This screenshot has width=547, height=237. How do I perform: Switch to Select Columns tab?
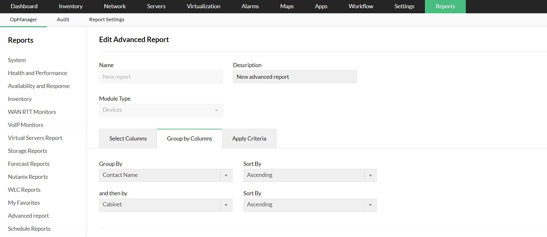pos(128,139)
